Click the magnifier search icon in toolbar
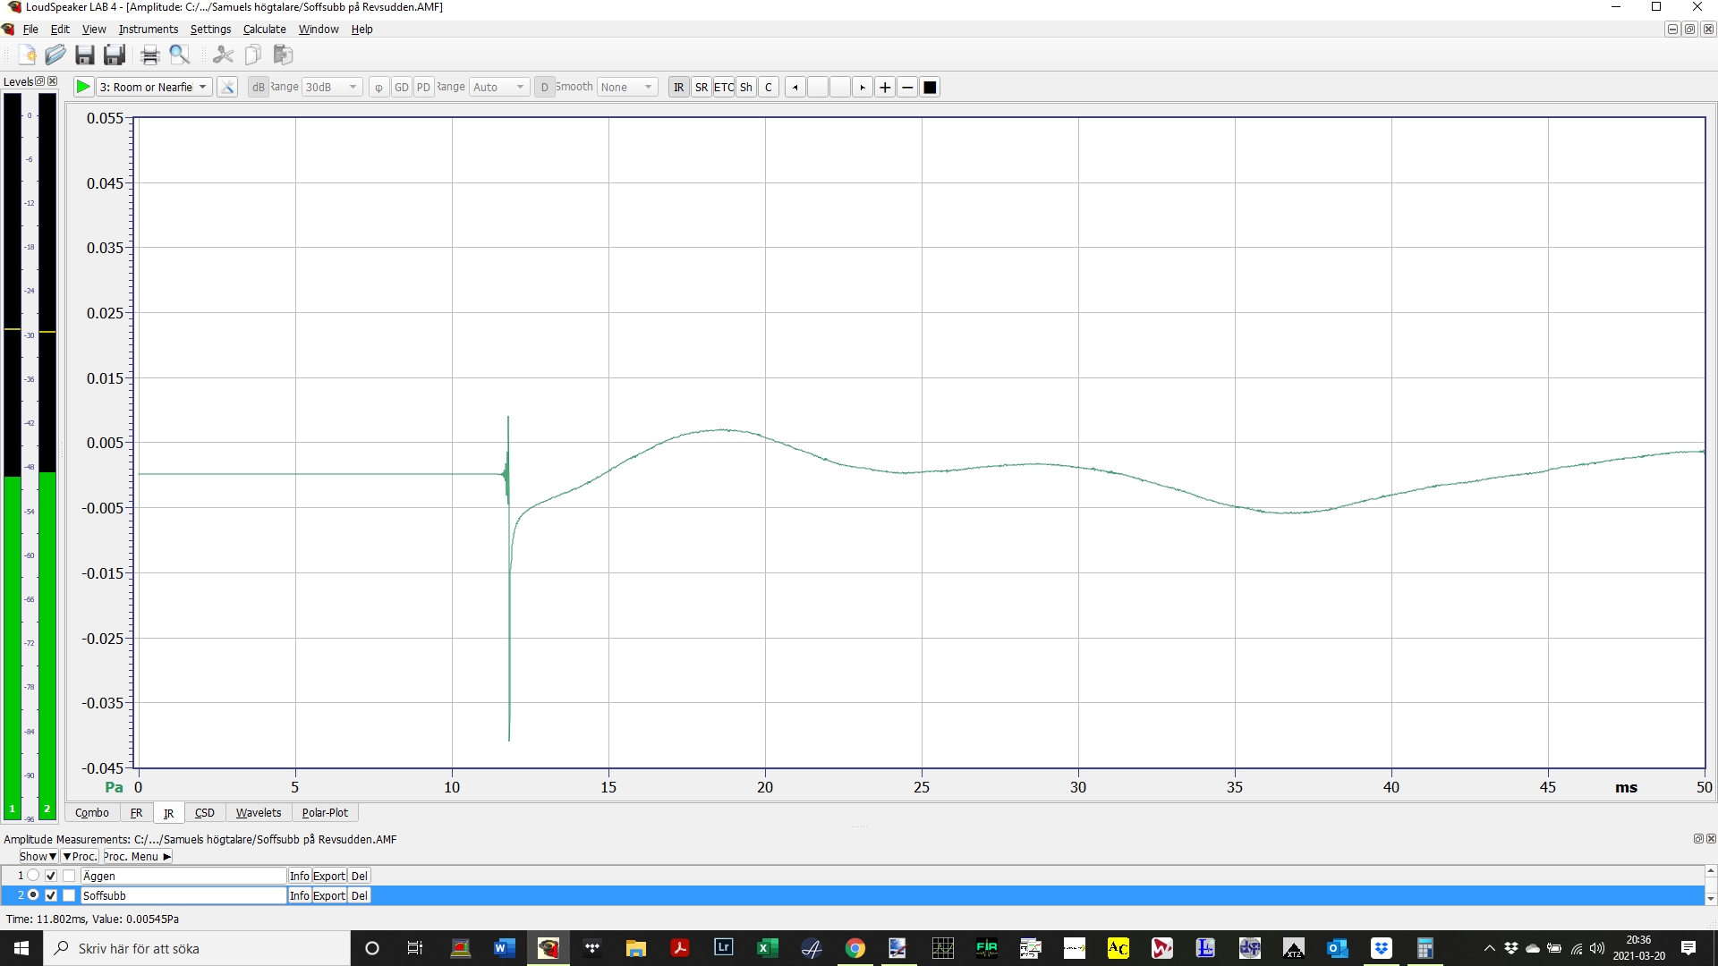 pyautogui.click(x=180, y=55)
